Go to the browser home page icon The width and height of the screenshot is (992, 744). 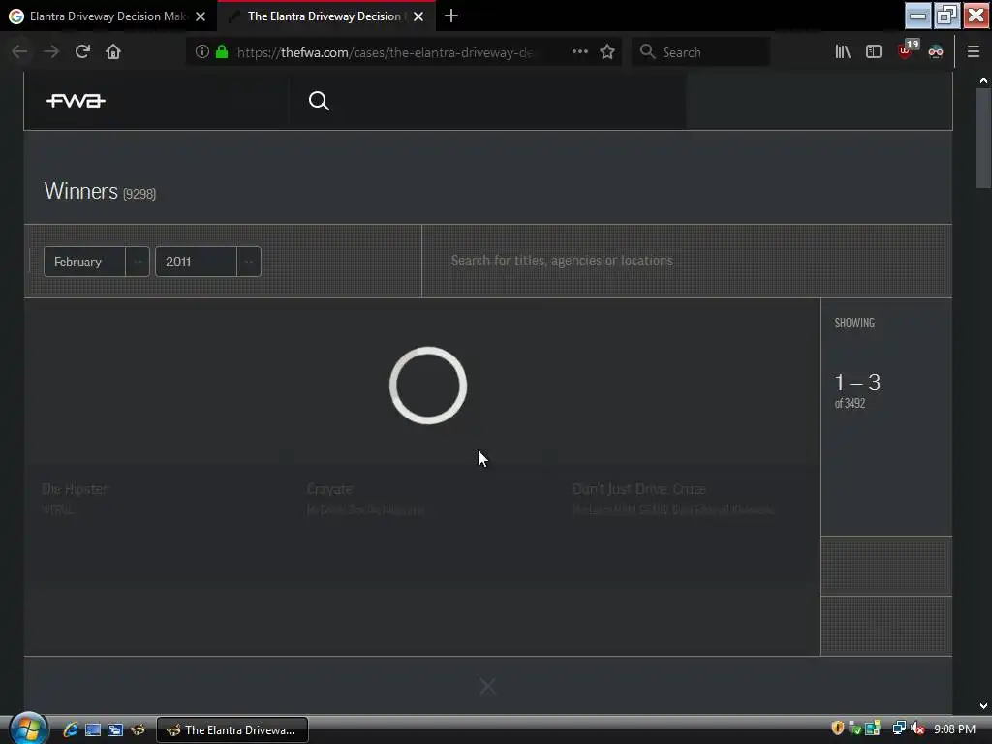pos(113,51)
